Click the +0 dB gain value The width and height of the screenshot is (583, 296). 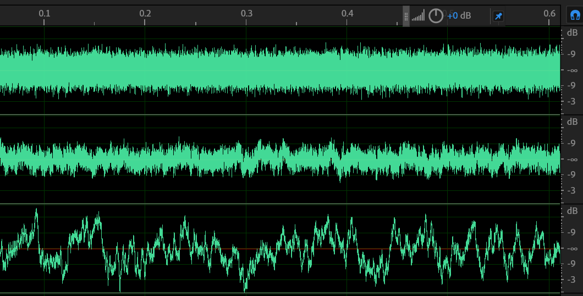click(459, 16)
